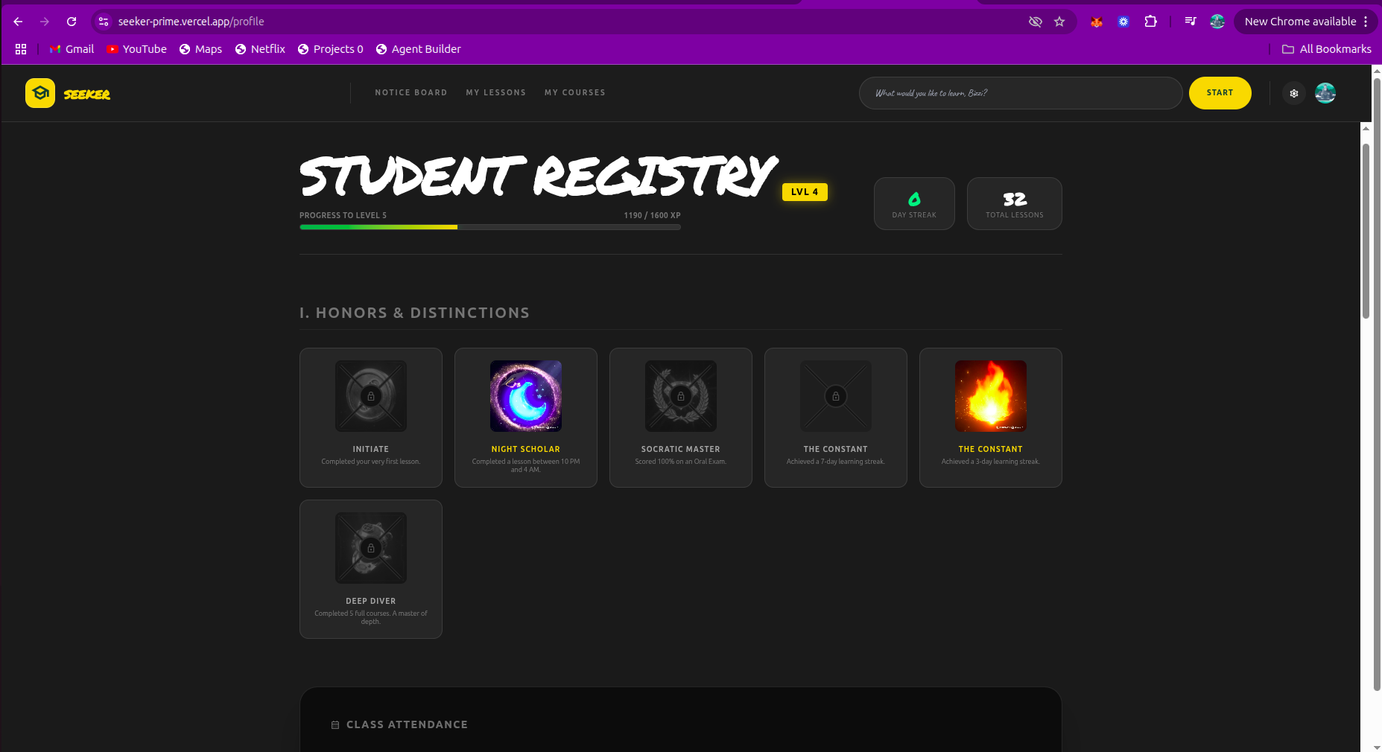Click the blue gear extension icon
Image resolution: width=1382 pixels, height=752 pixels.
click(x=1123, y=22)
